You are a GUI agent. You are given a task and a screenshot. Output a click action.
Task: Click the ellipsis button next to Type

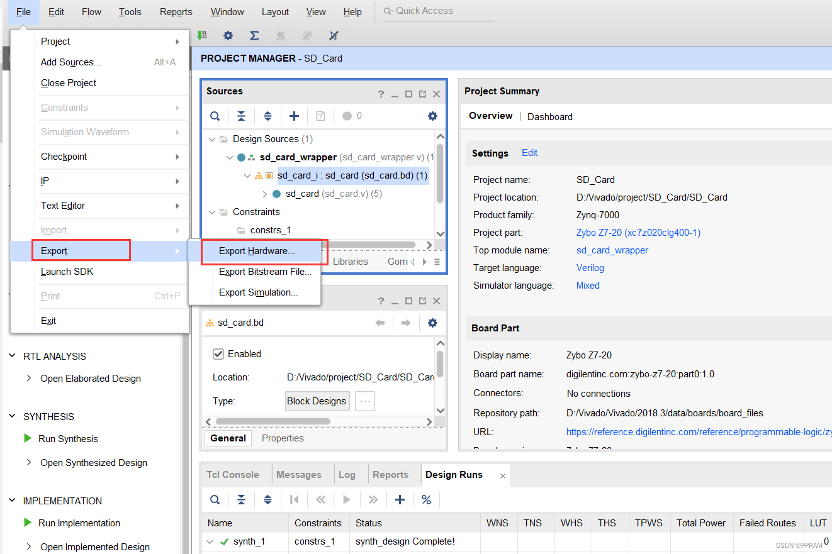(365, 401)
